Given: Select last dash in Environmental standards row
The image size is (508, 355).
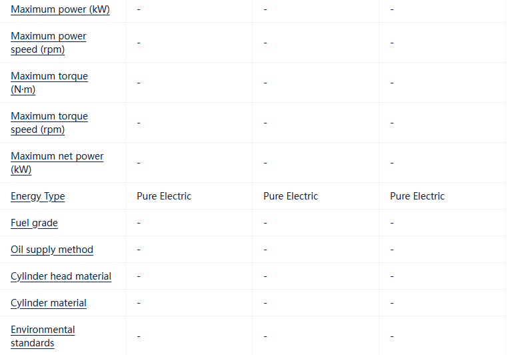Looking at the screenshot, I should (x=392, y=336).
